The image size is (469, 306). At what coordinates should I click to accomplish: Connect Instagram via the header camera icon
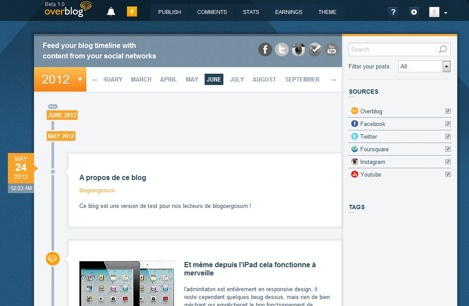pos(298,49)
